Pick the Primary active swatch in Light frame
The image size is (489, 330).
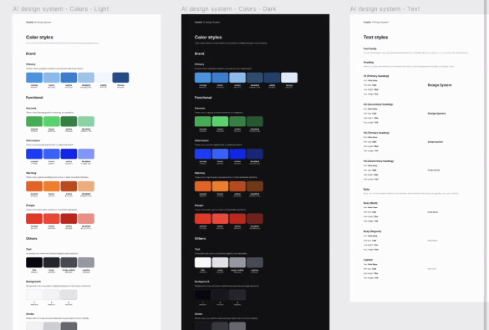pos(69,78)
